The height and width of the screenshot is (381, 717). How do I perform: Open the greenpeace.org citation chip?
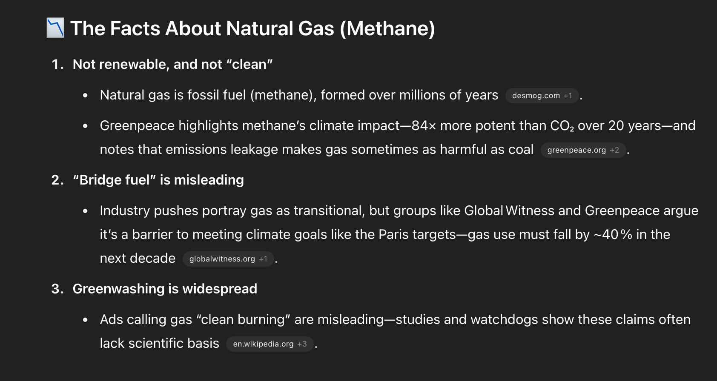coord(576,150)
